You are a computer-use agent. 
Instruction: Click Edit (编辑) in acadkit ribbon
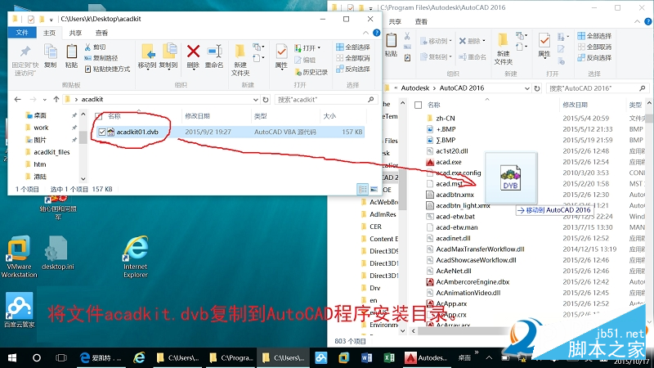point(305,60)
